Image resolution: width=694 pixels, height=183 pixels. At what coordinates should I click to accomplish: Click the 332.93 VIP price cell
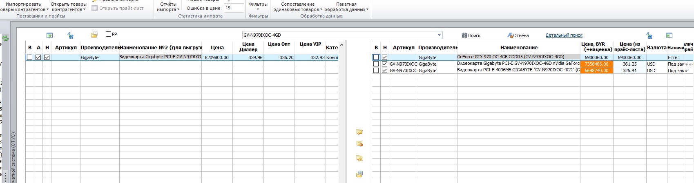pos(310,57)
